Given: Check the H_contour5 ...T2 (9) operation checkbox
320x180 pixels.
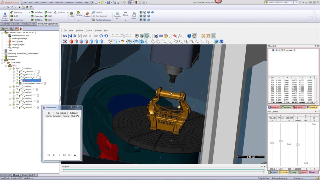Looking at the screenshot, I should pyautogui.click(x=17, y=107).
